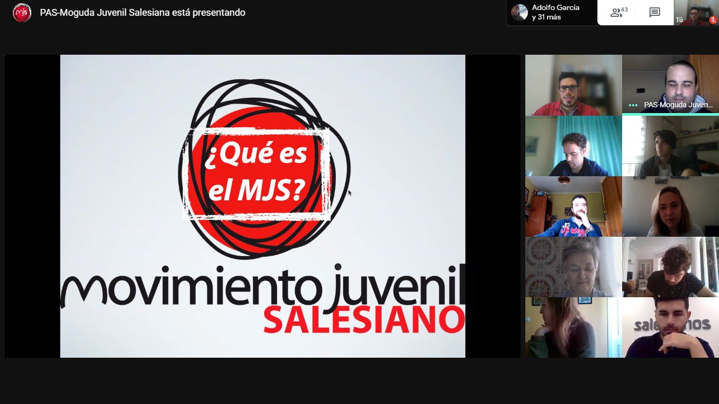
Task: Click Adolfo García's round avatar picture
Action: [x=519, y=13]
